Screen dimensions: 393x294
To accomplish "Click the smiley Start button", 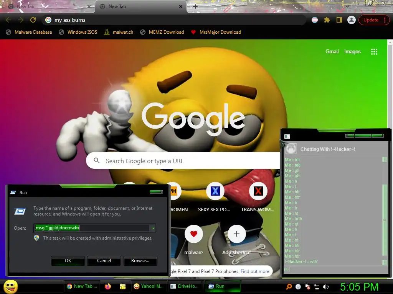I will [11, 286].
